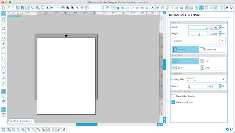The height and width of the screenshot is (133, 235).
Task: Enable the Show Print Border checkbox
Action: 173,96
